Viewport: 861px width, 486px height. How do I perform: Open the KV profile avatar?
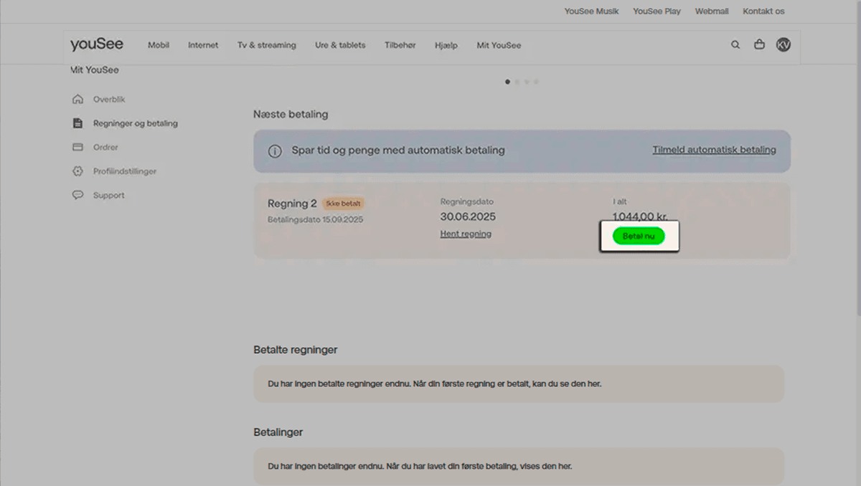click(783, 44)
